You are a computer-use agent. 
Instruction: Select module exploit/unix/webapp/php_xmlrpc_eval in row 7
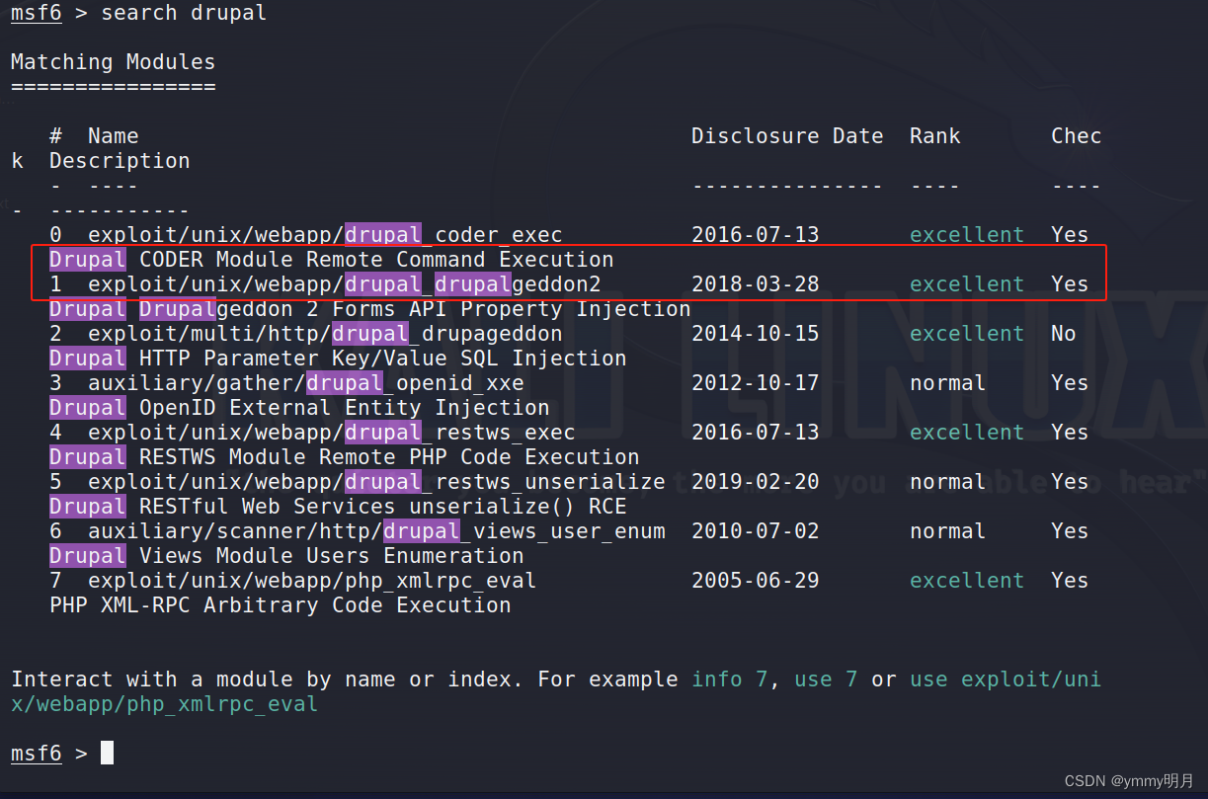(312, 581)
